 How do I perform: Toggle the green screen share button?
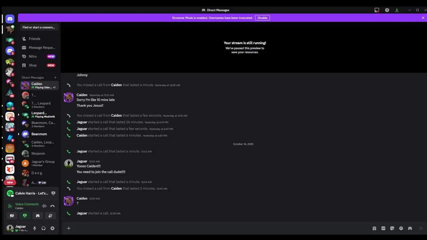click(25, 216)
